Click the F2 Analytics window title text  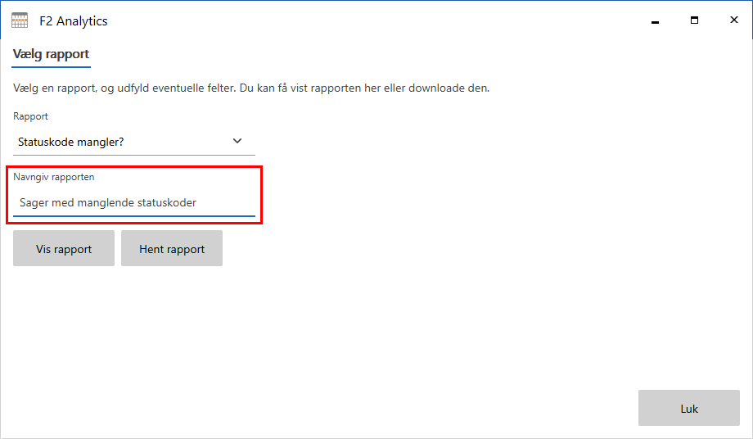click(x=74, y=21)
